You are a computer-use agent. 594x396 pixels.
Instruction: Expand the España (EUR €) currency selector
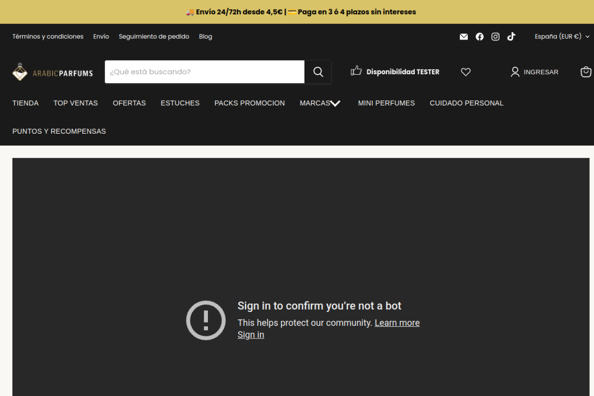click(562, 37)
